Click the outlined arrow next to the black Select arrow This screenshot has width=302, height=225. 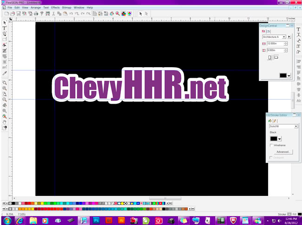146,13
